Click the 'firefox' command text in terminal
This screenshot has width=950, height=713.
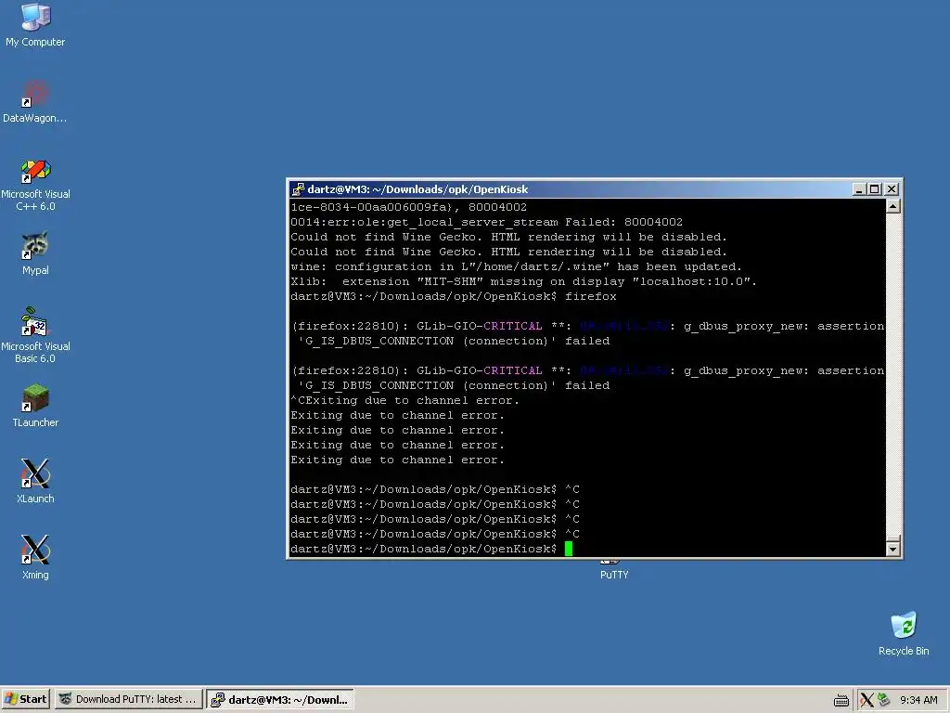[591, 296]
